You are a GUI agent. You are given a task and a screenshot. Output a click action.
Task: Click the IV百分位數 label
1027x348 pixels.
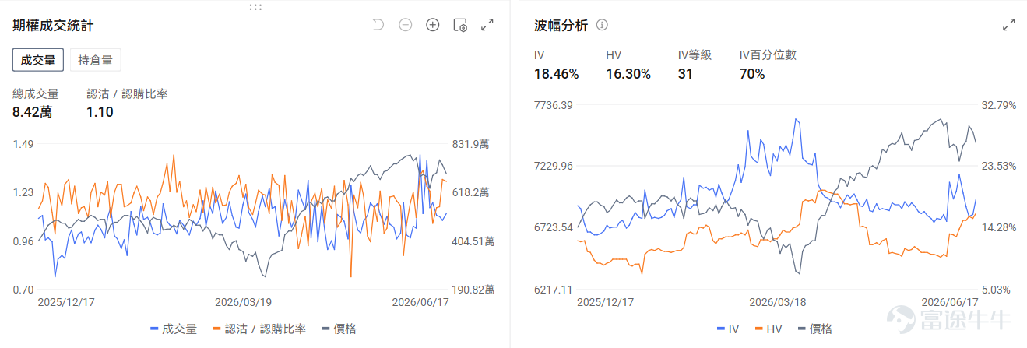click(x=767, y=55)
